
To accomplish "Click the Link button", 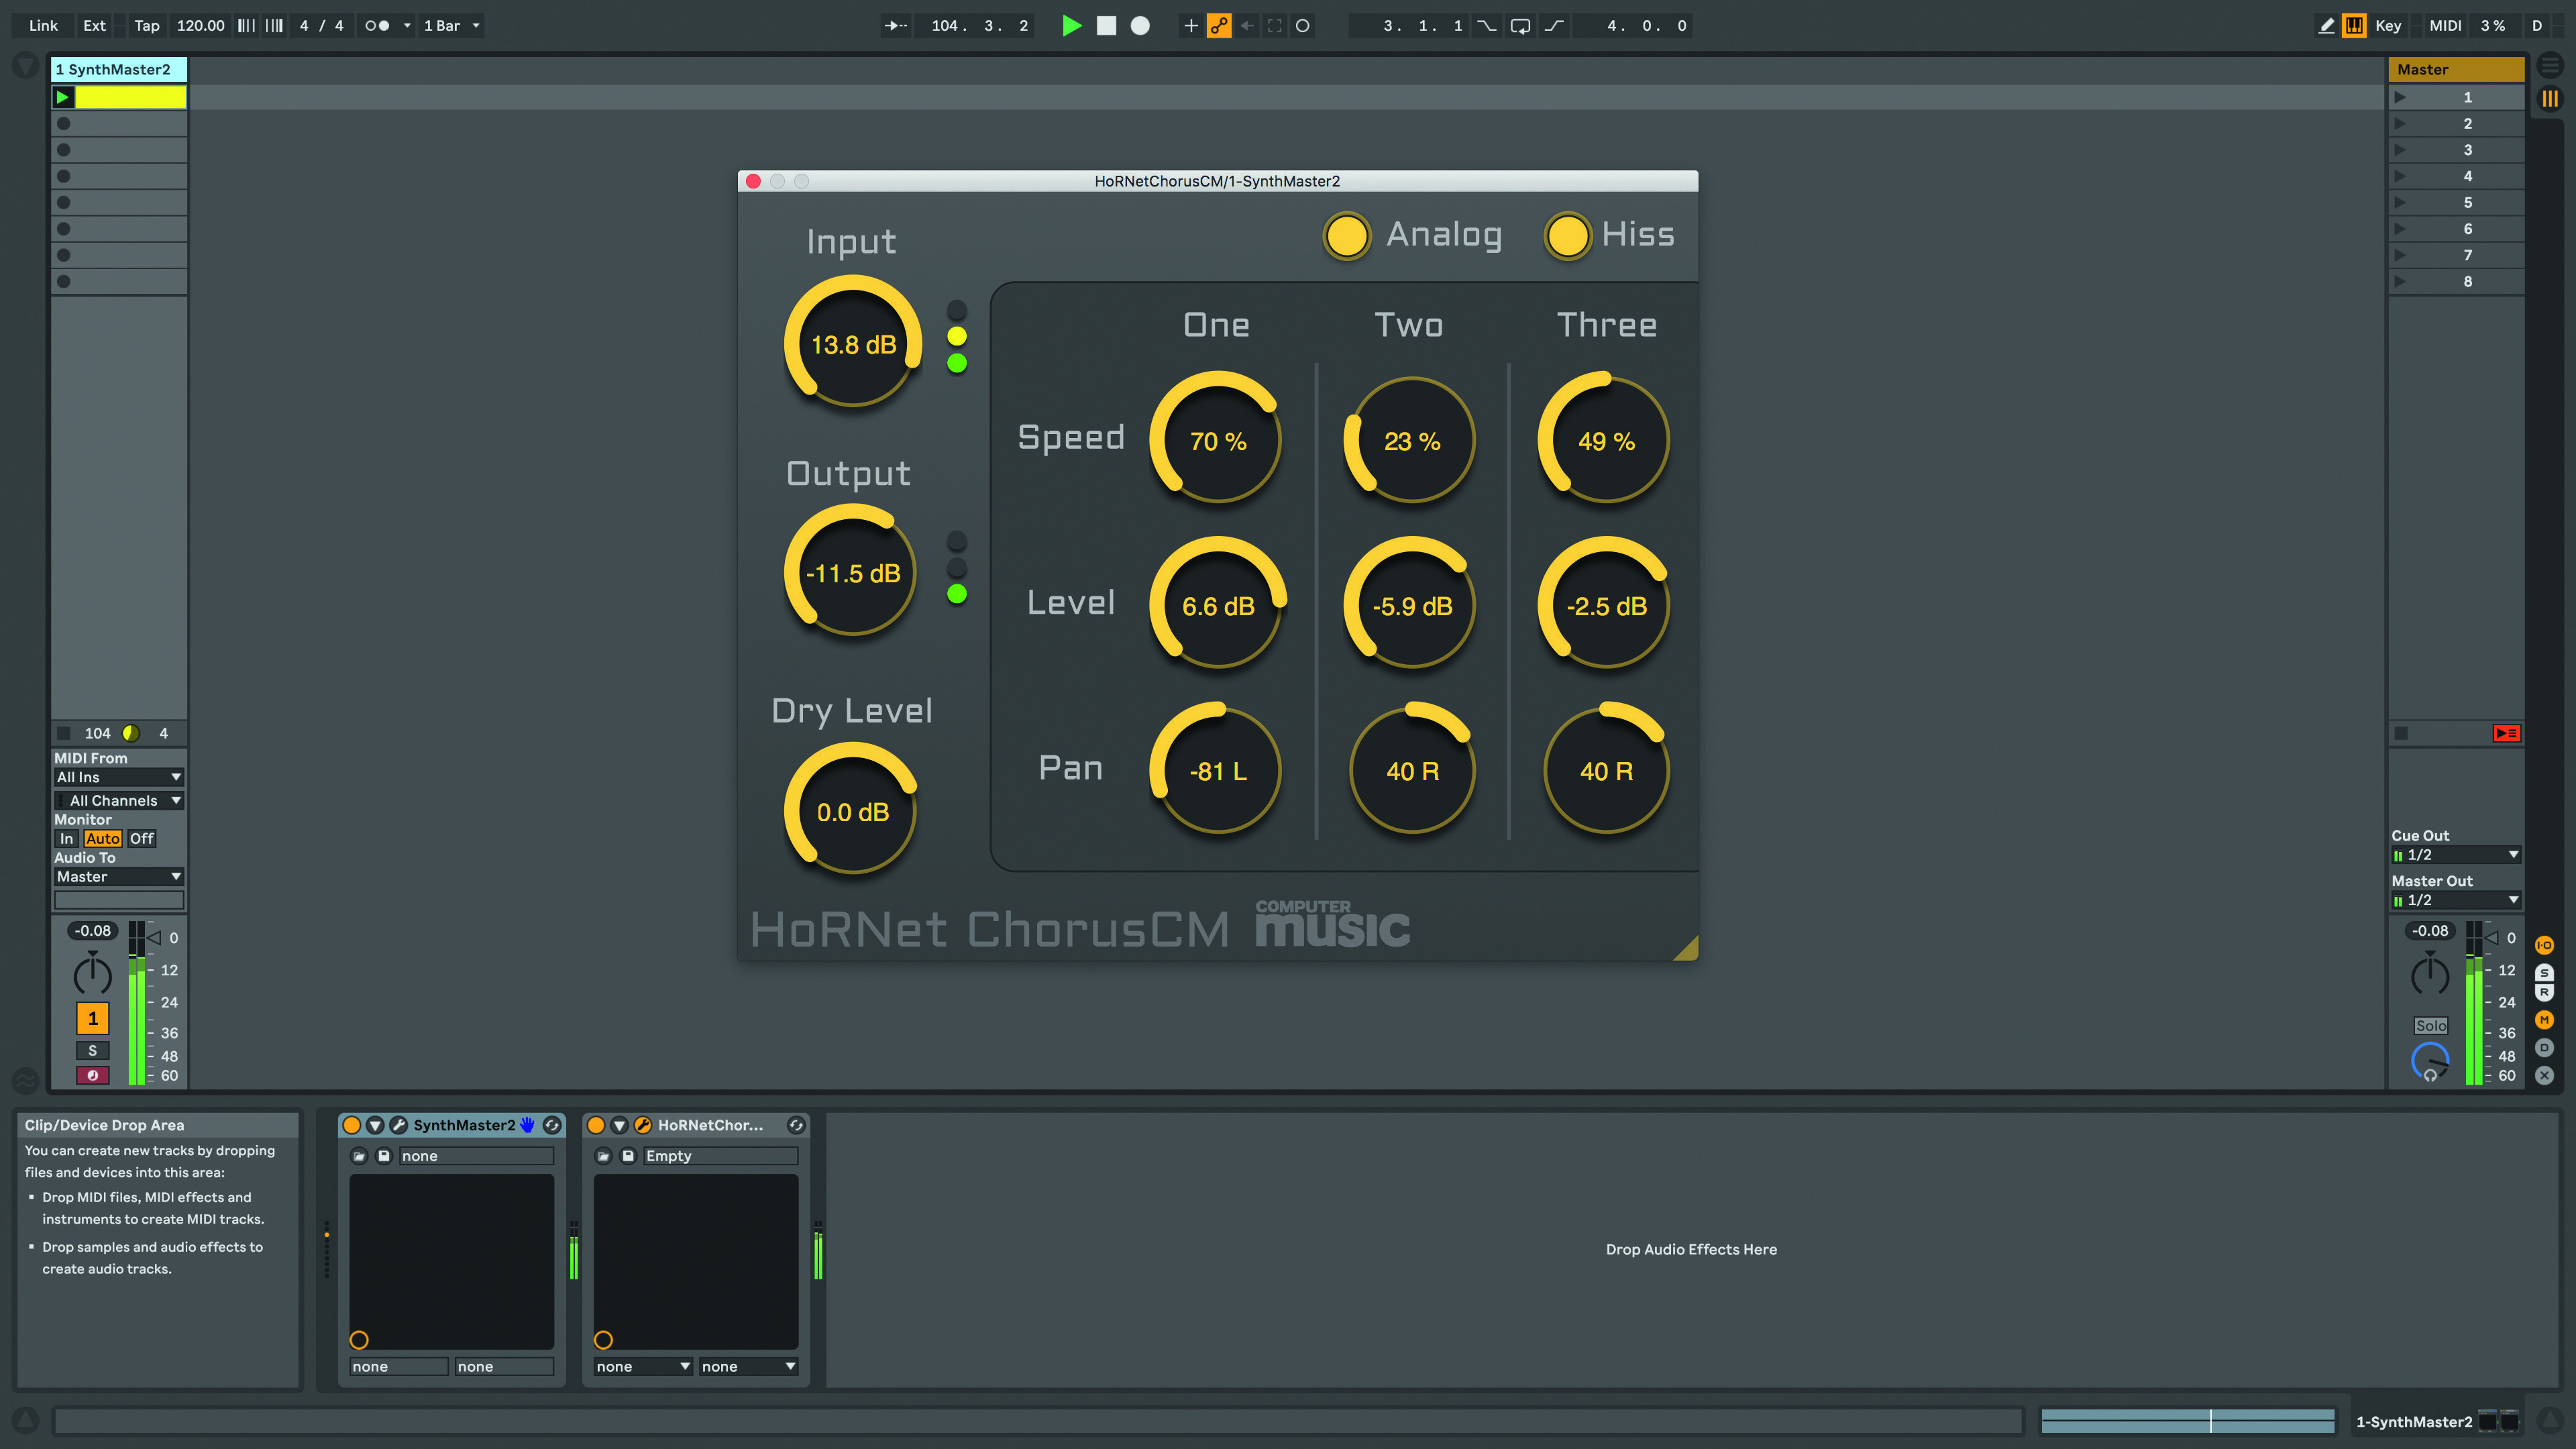I will [43, 26].
